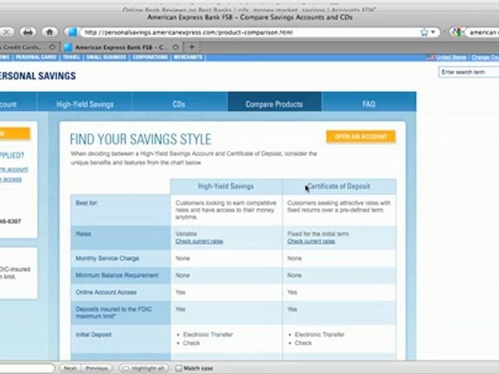This screenshot has height=374, width=499.
Task: Open bookmark star dropdown arrow
Action: (x=433, y=32)
